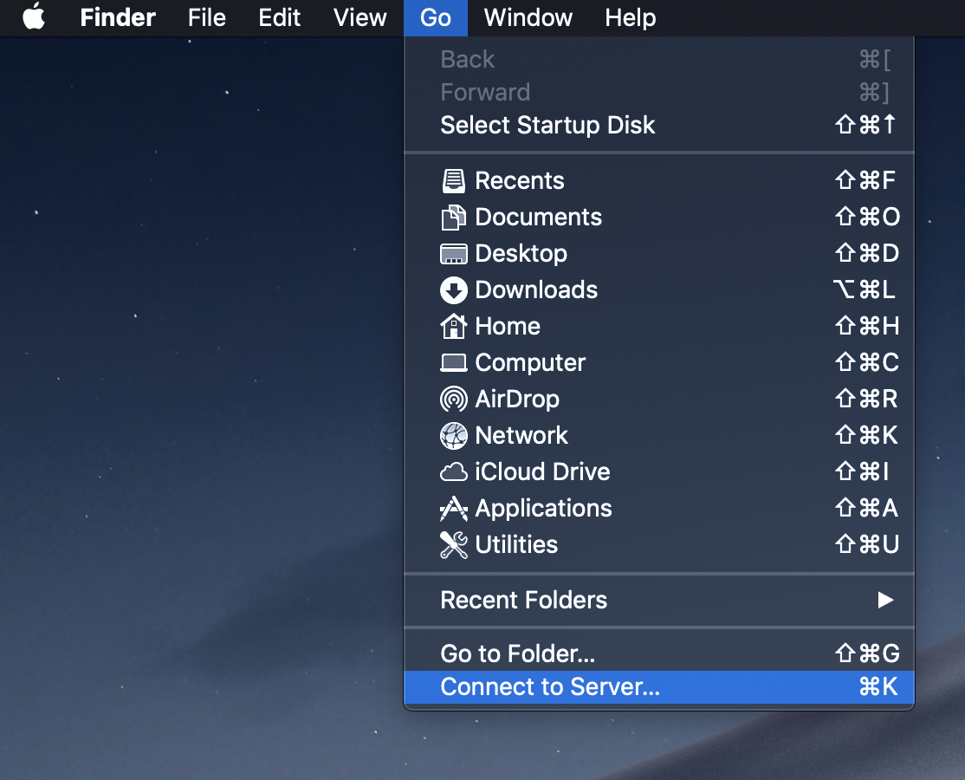
Task: Click the Desktop screen icon
Action: 454,254
